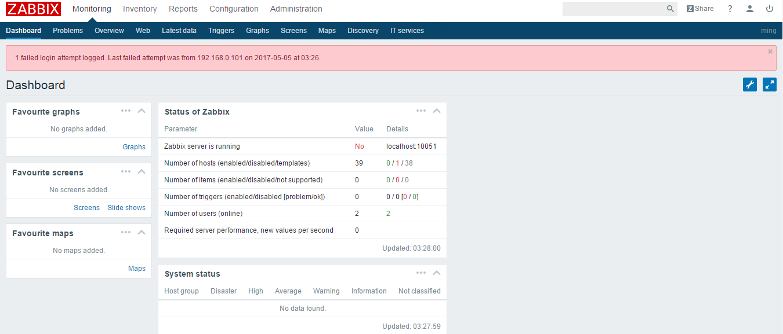Open the Slide shows link
The width and height of the screenshot is (783, 334).
[126, 208]
